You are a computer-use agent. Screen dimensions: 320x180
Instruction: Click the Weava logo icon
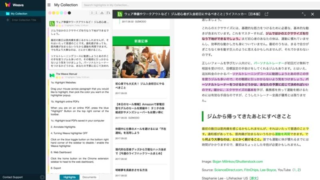click(x=8, y=5)
